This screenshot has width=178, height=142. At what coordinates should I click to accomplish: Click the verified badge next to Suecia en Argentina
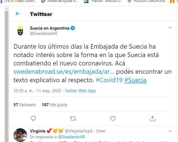[x=73, y=28]
